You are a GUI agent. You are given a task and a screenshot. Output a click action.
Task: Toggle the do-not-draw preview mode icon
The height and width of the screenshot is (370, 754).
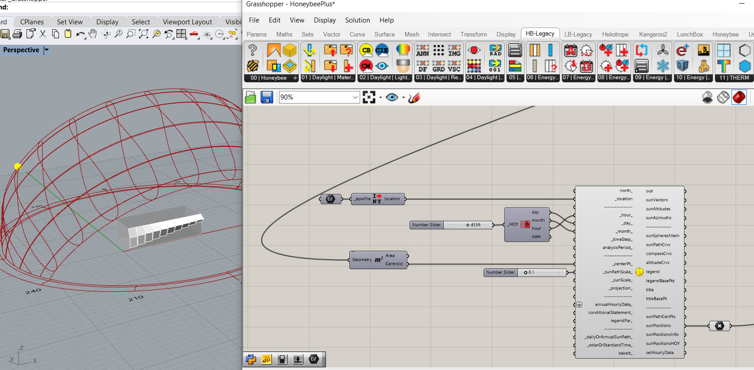708,97
